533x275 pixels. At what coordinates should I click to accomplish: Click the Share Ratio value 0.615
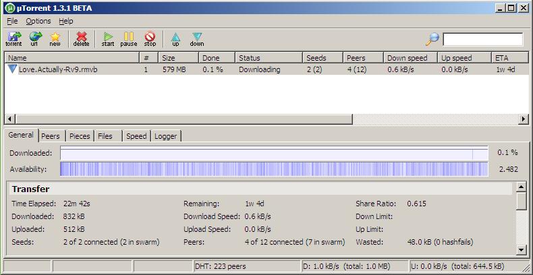(416, 204)
